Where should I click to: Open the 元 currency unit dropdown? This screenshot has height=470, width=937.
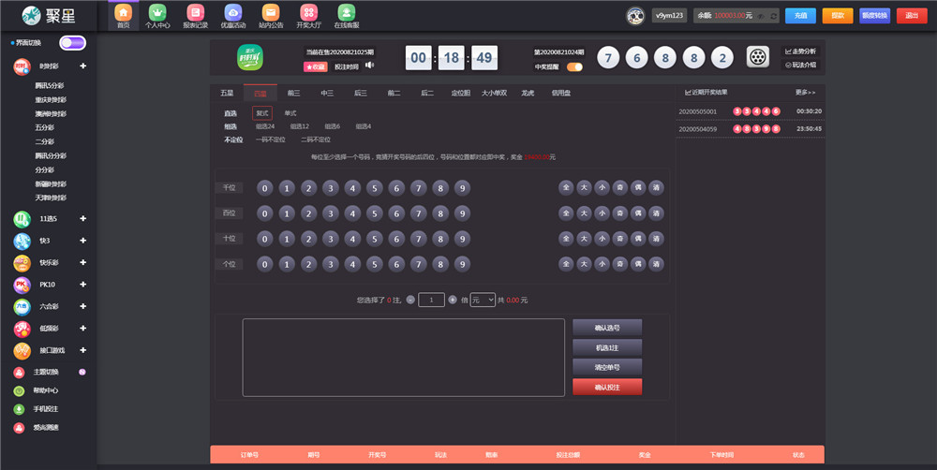(483, 300)
